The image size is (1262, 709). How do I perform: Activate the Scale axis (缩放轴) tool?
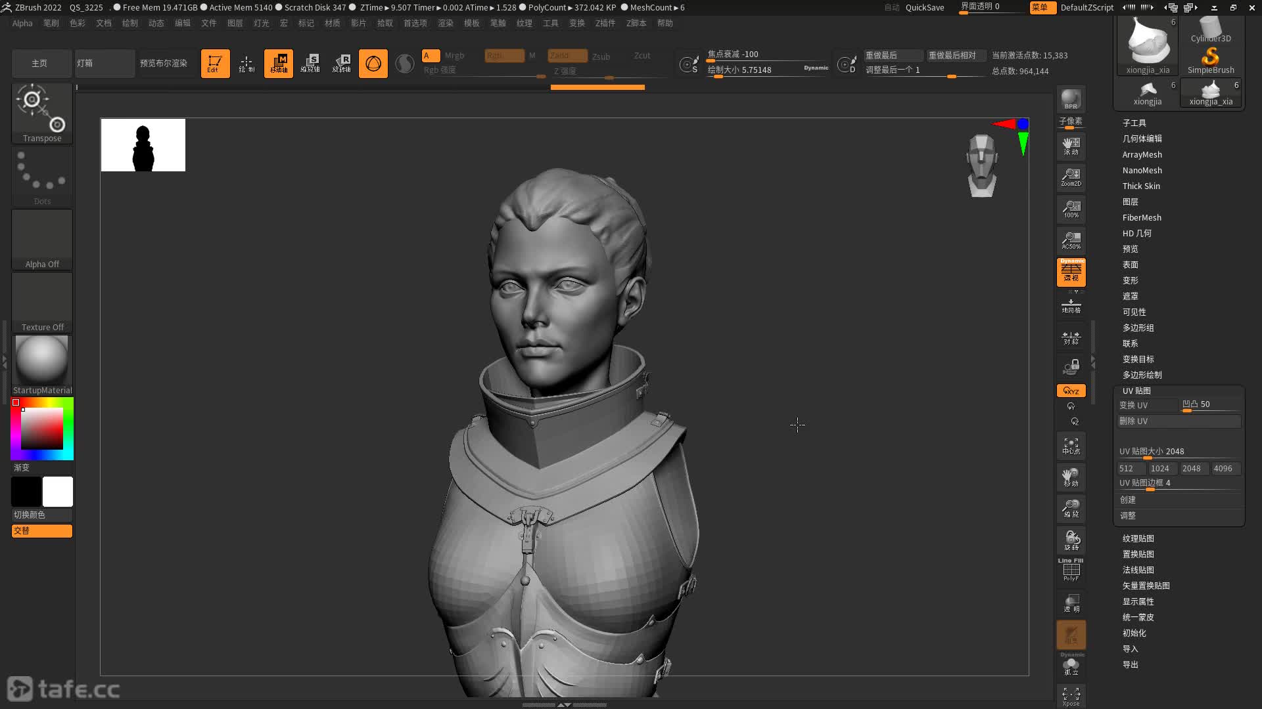click(310, 64)
